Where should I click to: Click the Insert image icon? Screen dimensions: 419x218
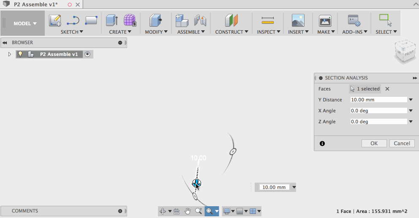(298, 21)
